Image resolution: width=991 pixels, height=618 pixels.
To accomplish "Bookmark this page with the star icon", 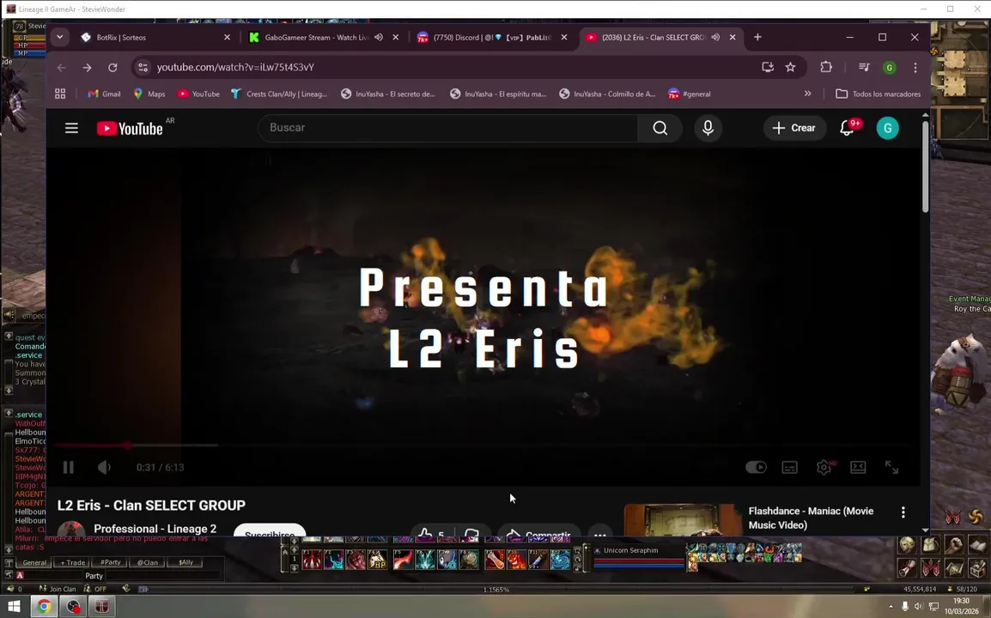I will (790, 67).
